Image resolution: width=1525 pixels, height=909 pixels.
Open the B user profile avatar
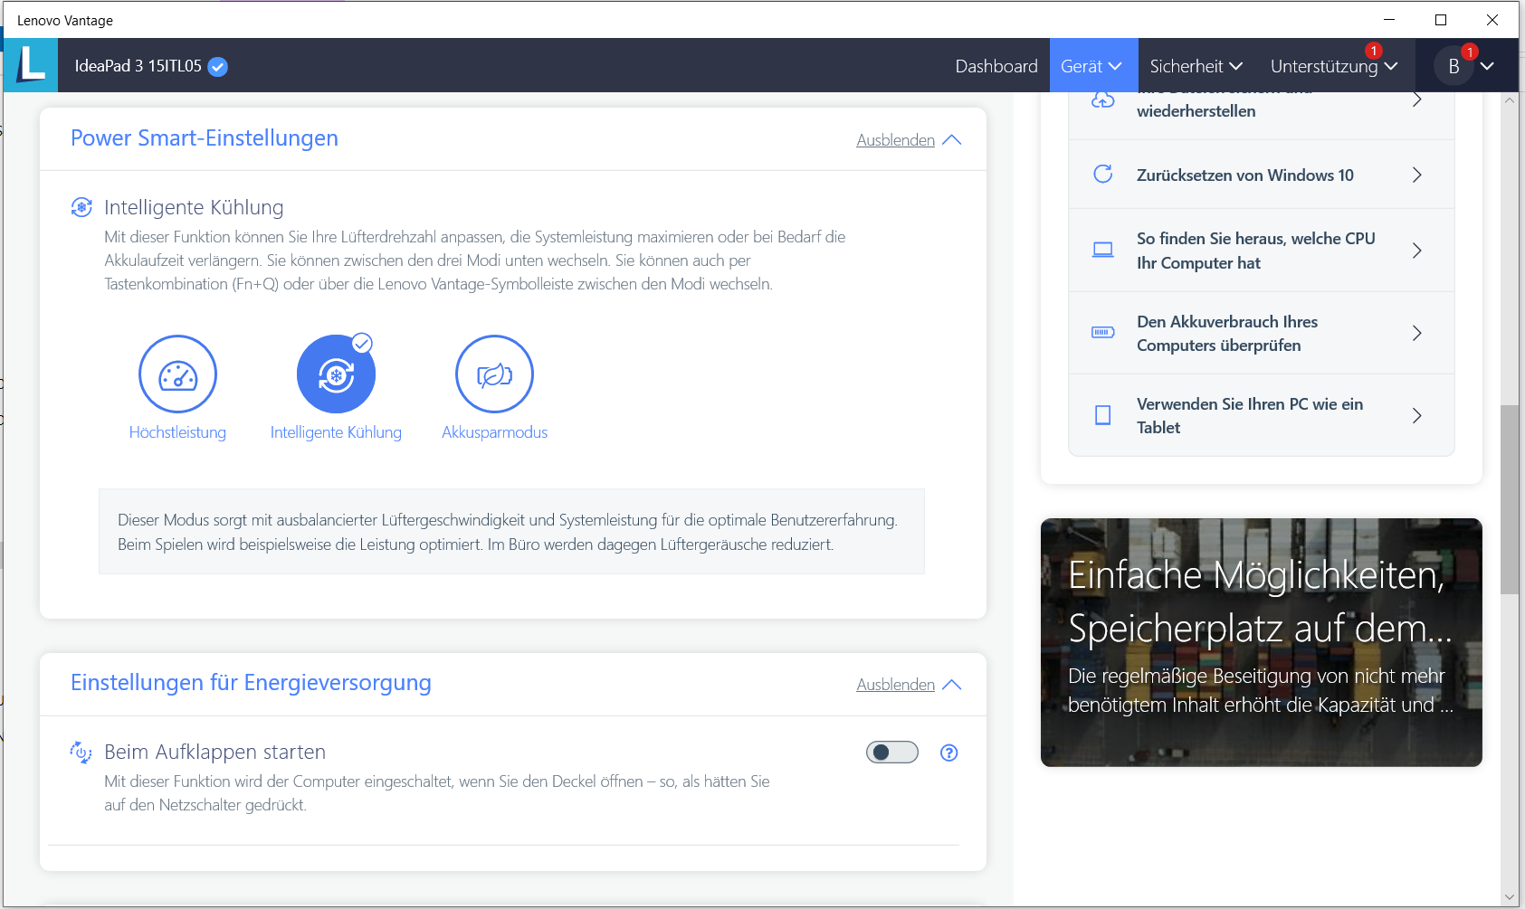[x=1454, y=66]
